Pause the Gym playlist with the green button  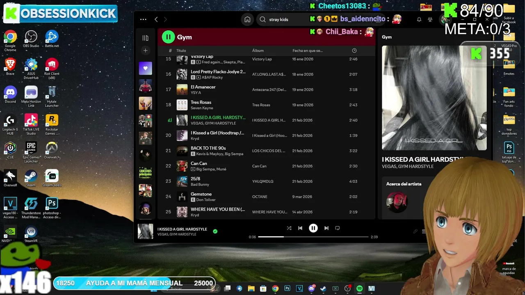[168, 37]
